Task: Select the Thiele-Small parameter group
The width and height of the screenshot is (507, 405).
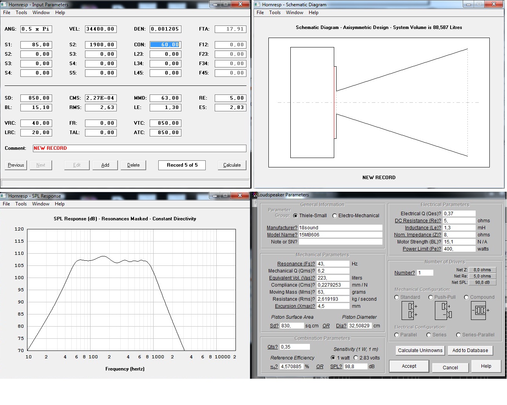Action: coord(295,216)
